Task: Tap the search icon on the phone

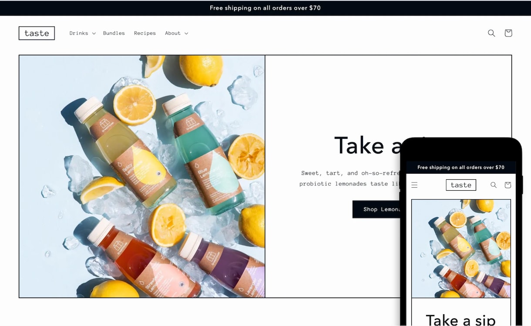Action: click(494, 185)
